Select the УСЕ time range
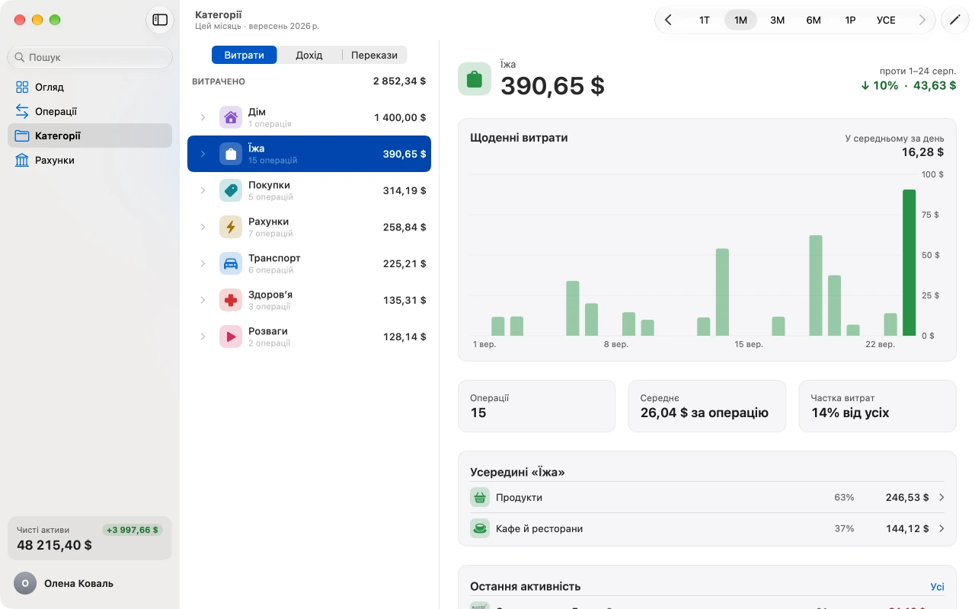Screen dimensions: 975x609 886,20
